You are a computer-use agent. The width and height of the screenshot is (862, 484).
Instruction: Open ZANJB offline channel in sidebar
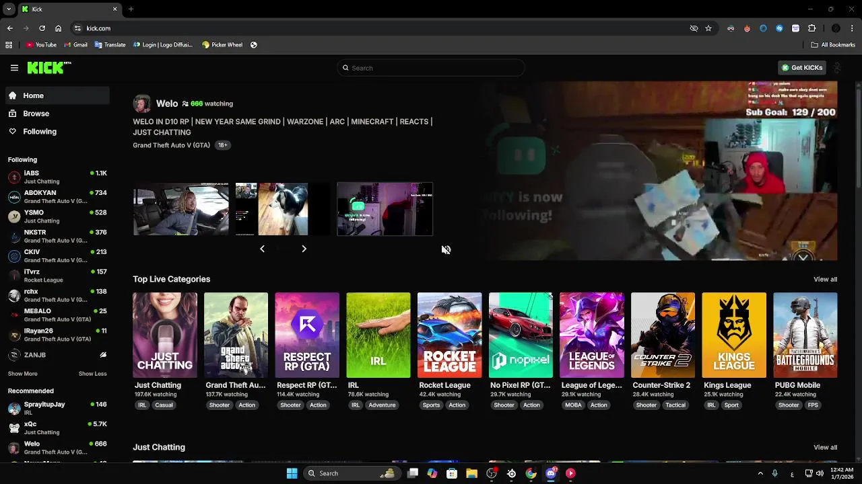click(x=57, y=355)
